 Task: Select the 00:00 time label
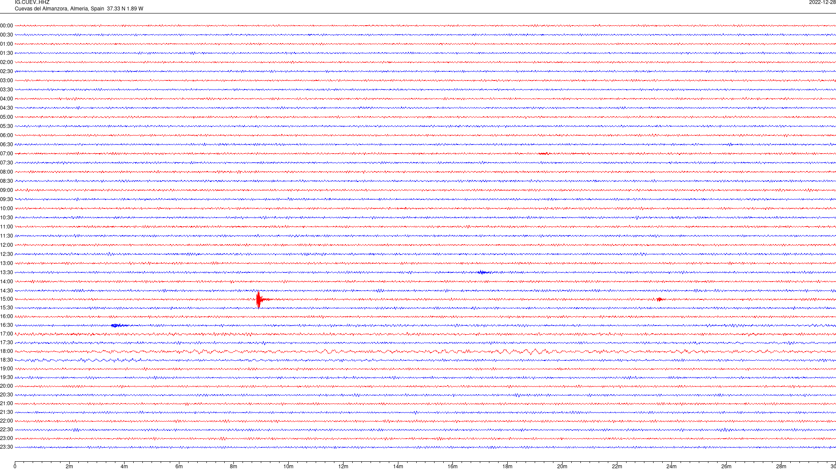[x=7, y=26]
